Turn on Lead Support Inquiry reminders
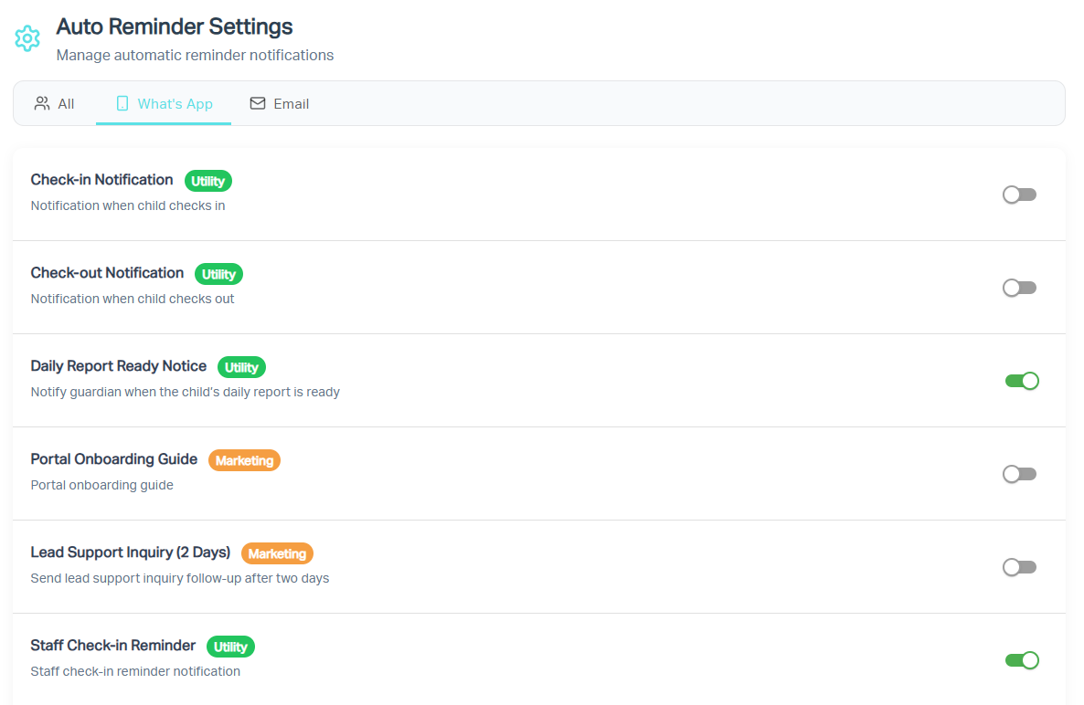Image resolution: width=1084 pixels, height=705 pixels. 1019,567
